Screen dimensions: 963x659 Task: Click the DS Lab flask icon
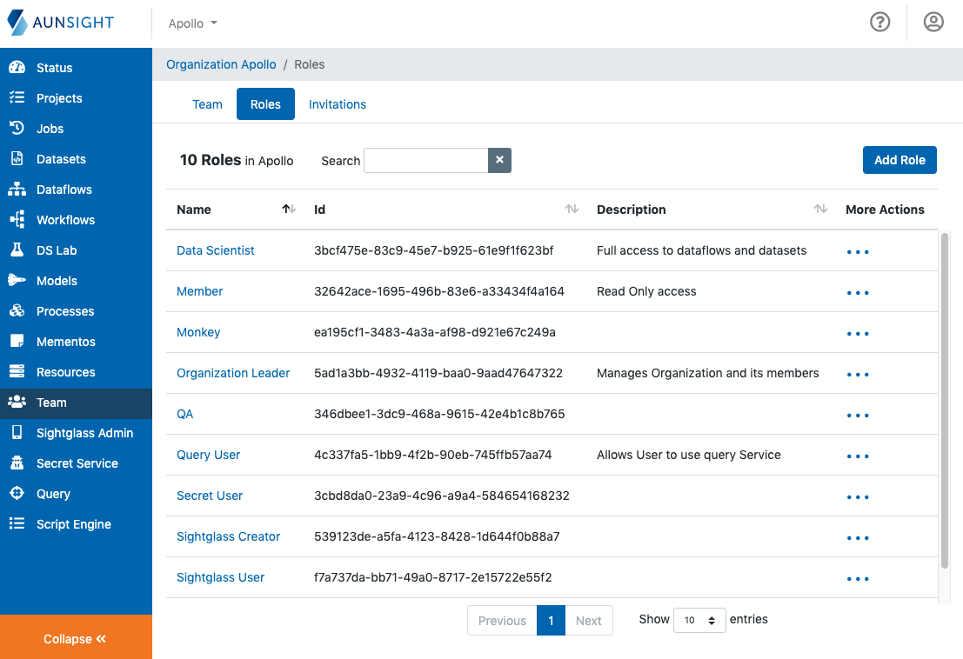point(17,250)
